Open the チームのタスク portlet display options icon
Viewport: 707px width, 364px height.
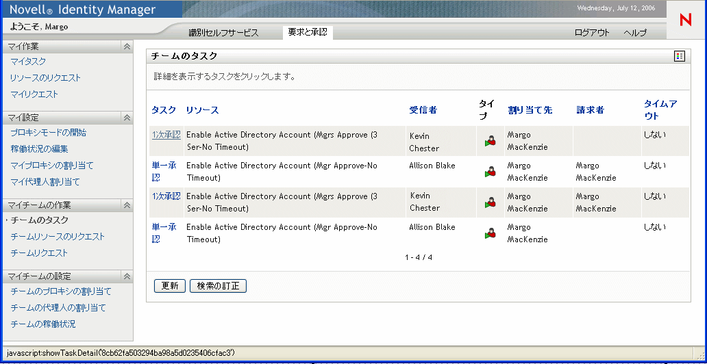pos(679,56)
